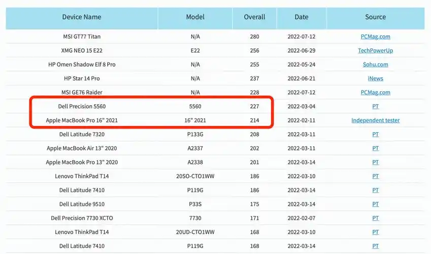Open PCMag.com link for MSI GE76 Raider
This screenshot has width=431, height=254.
(x=375, y=92)
